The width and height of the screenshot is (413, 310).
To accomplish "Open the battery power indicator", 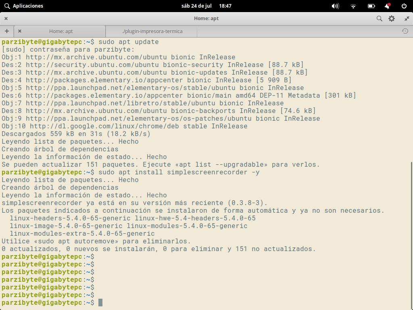I will click(x=371, y=6).
